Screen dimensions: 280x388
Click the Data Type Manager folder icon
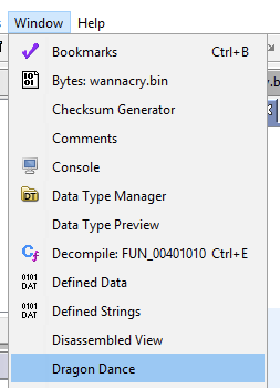30,195
